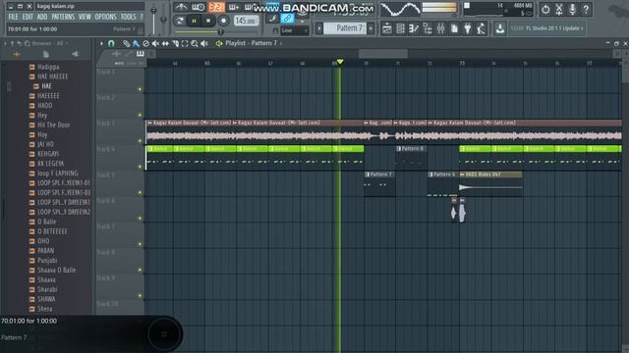The width and height of the screenshot is (629, 353).
Task: Click the FL Studio 20.1.1 Update news link
Action: point(547,28)
